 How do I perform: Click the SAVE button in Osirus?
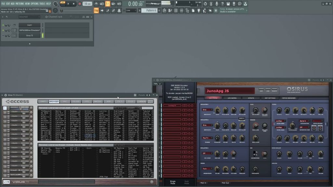[261, 90]
